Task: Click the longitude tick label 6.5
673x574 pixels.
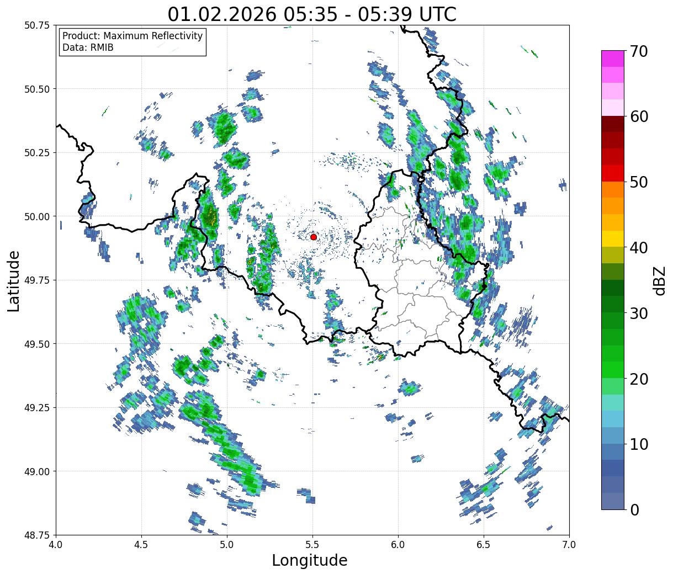Action: coord(484,544)
